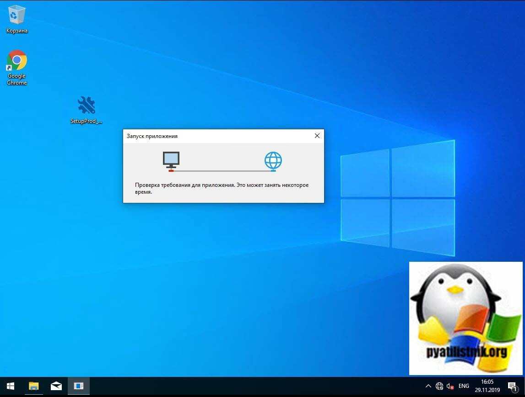Click the Start menu button

tap(9, 386)
